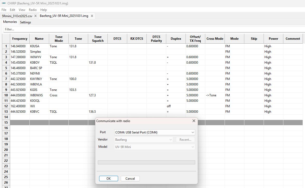Select memory row 10 header

click(6, 95)
